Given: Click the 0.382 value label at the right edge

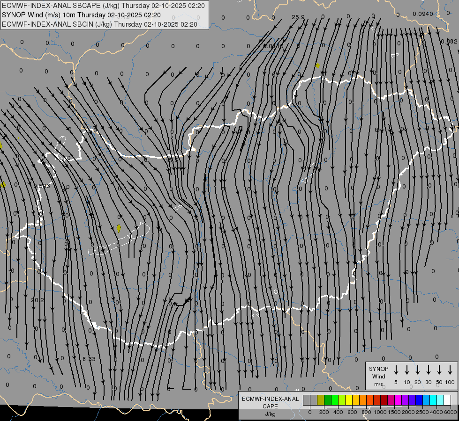Looking at the screenshot, I should (449, 42).
